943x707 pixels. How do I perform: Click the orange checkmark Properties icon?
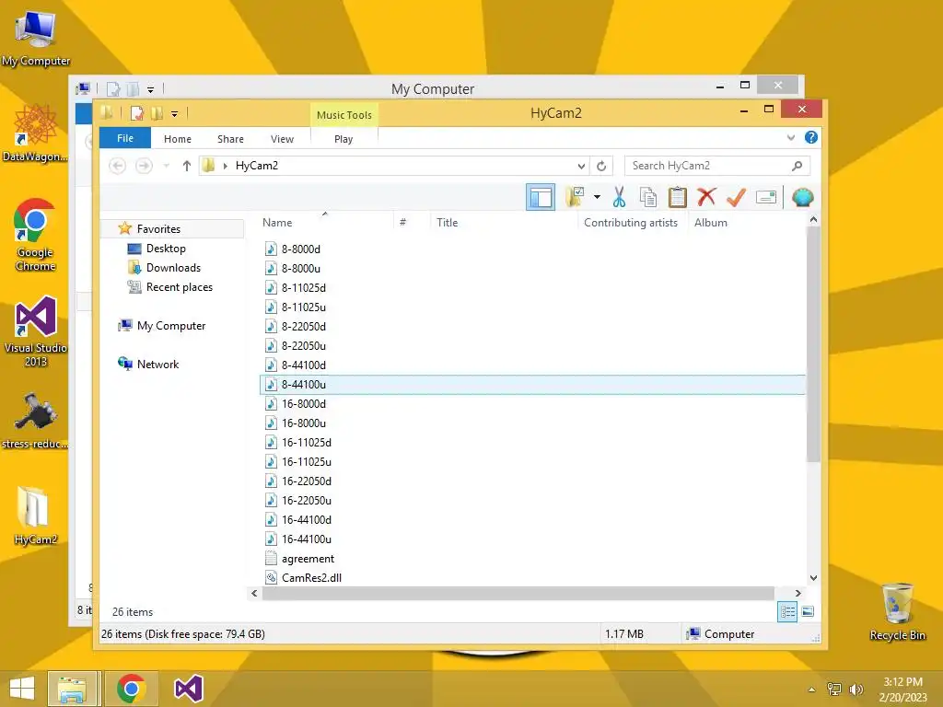pyautogui.click(x=736, y=197)
